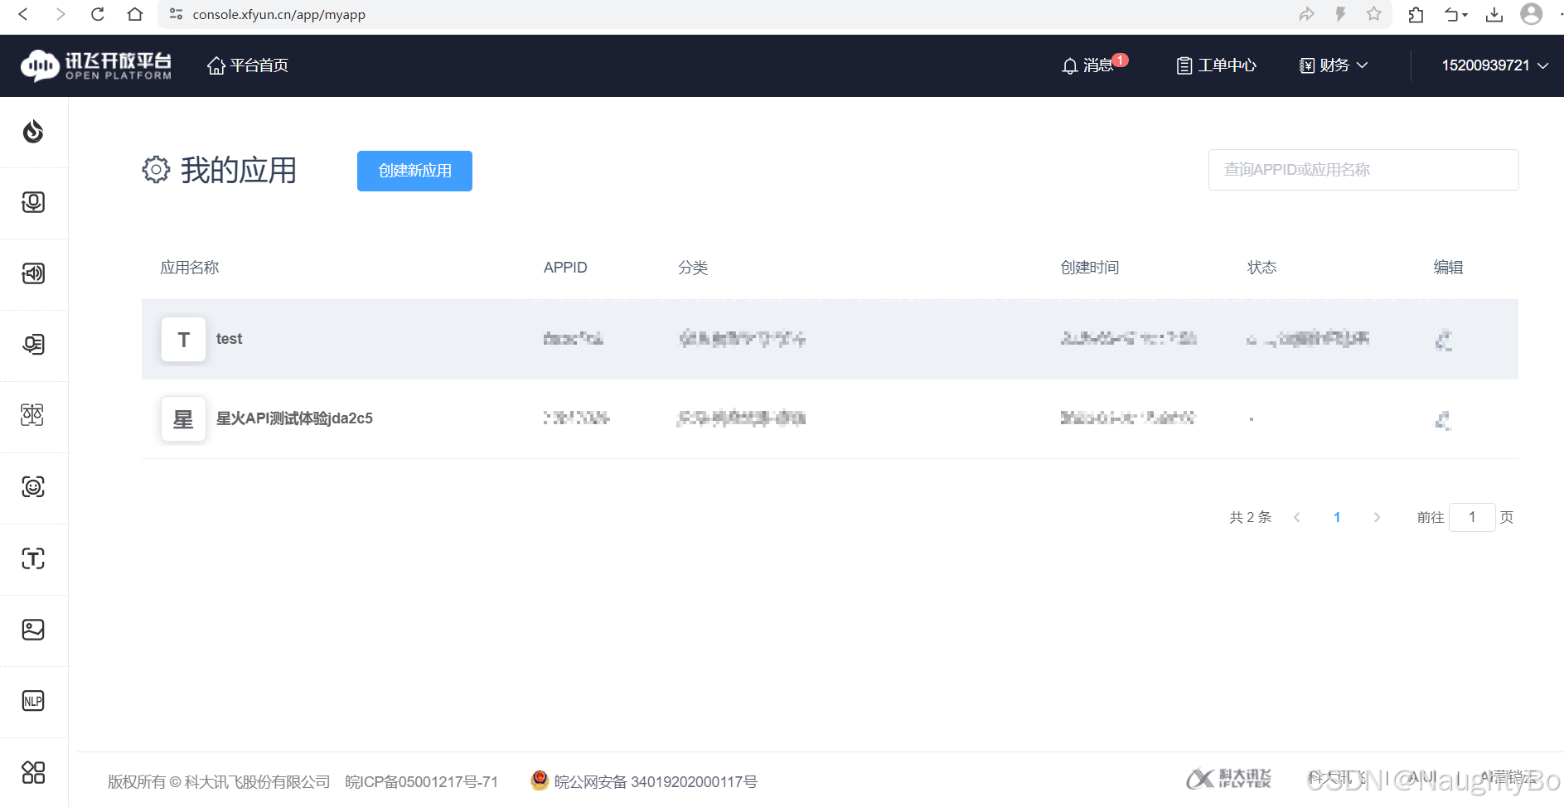Bookmark page with star icon
The height and width of the screenshot is (807, 1564).
(1374, 14)
